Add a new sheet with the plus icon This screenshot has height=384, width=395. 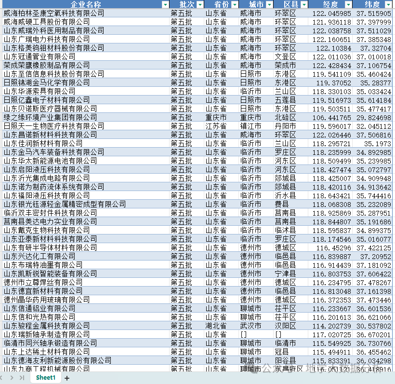(67, 378)
